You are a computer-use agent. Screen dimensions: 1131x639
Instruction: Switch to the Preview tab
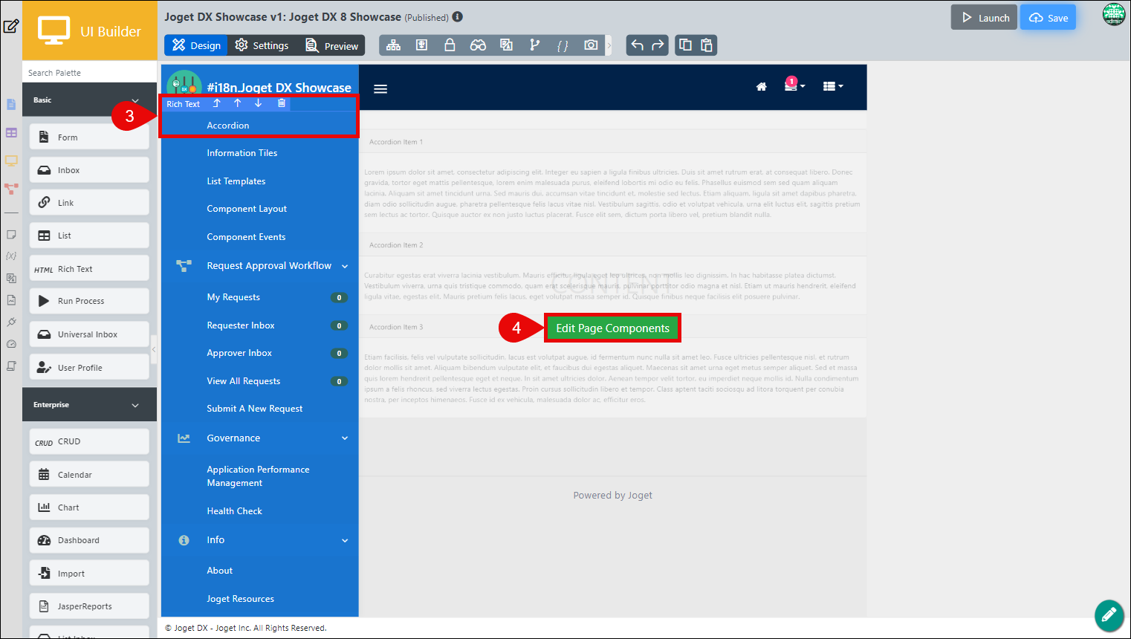click(x=331, y=45)
